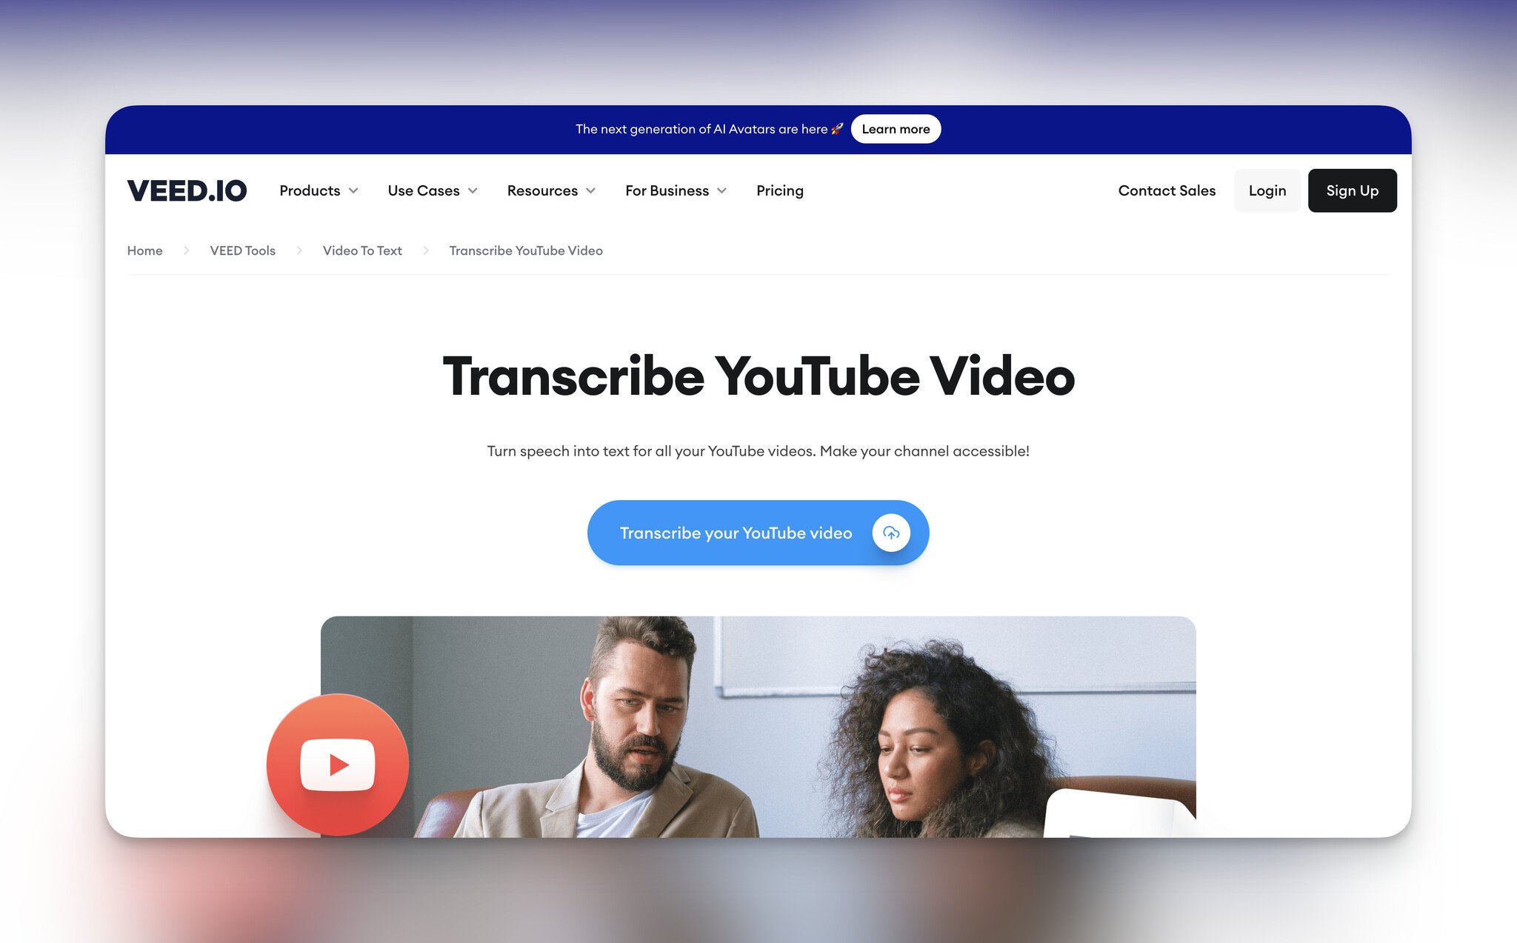Image resolution: width=1517 pixels, height=943 pixels.
Task: Click the Contact Sales link
Action: 1166,190
